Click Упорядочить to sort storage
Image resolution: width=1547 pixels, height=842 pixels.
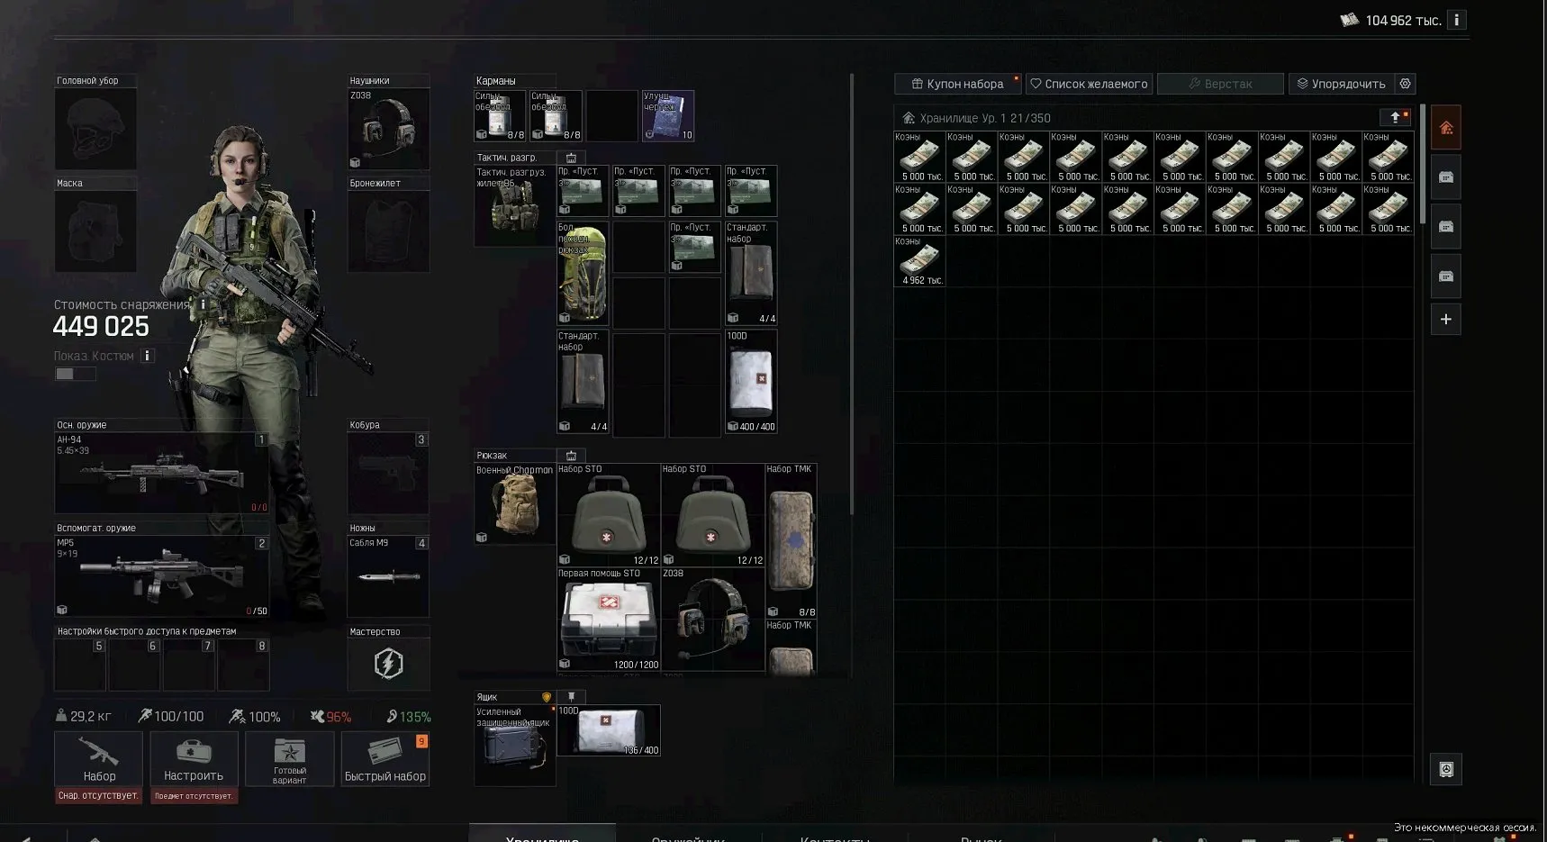click(x=1341, y=84)
